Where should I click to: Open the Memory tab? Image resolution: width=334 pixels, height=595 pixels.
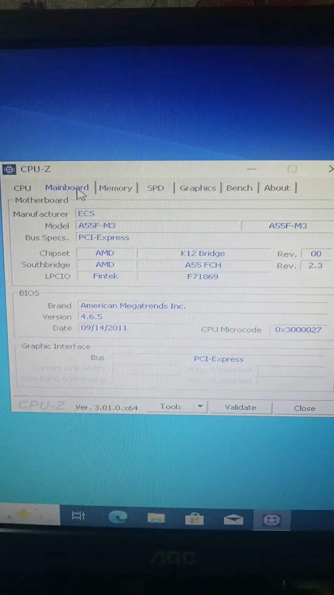pyautogui.click(x=116, y=188)
